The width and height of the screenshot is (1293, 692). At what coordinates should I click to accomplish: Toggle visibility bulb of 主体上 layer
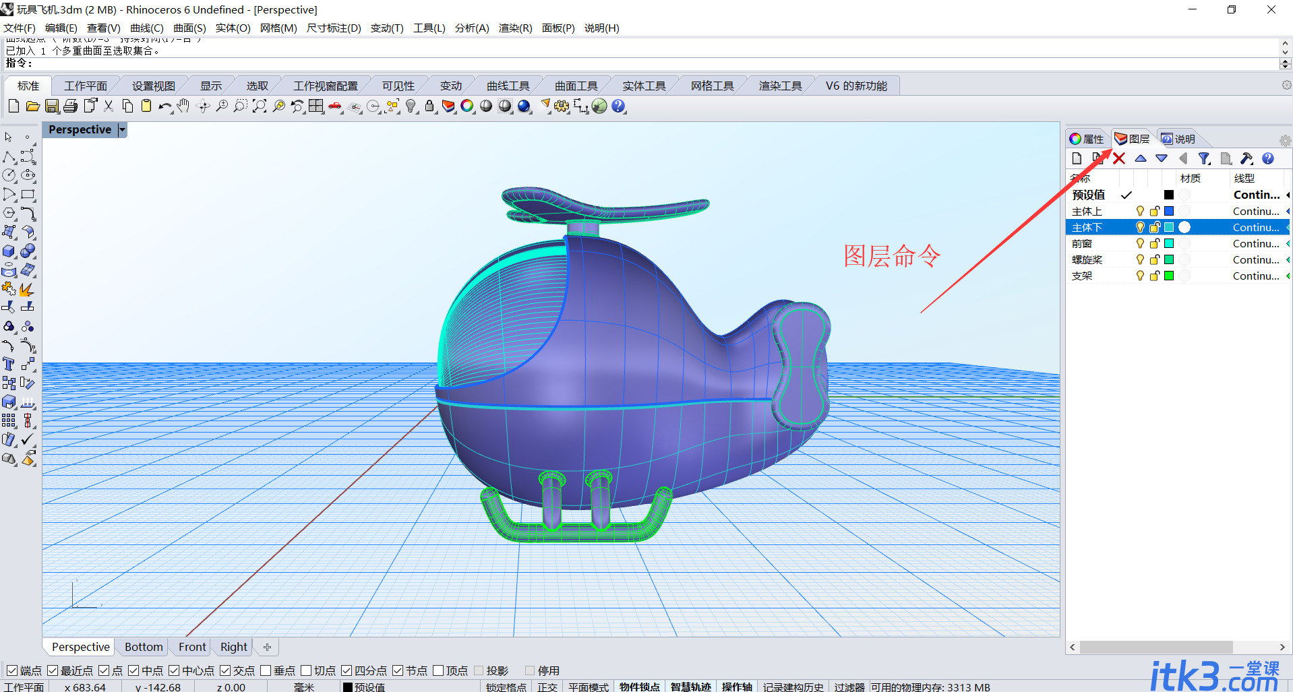click(x=1140, y=211)
